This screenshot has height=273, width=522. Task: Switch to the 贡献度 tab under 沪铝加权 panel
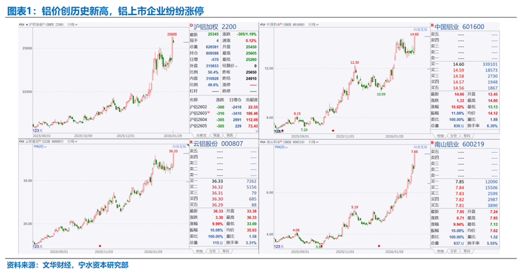click(201, 135)
